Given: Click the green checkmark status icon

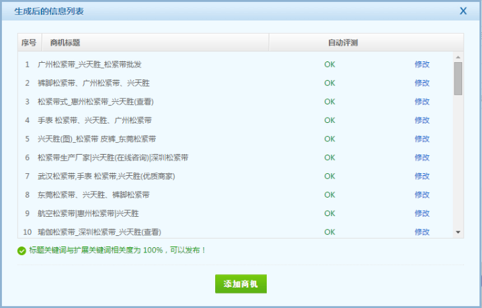Looking at the screenshot, I should coord(22,250).
